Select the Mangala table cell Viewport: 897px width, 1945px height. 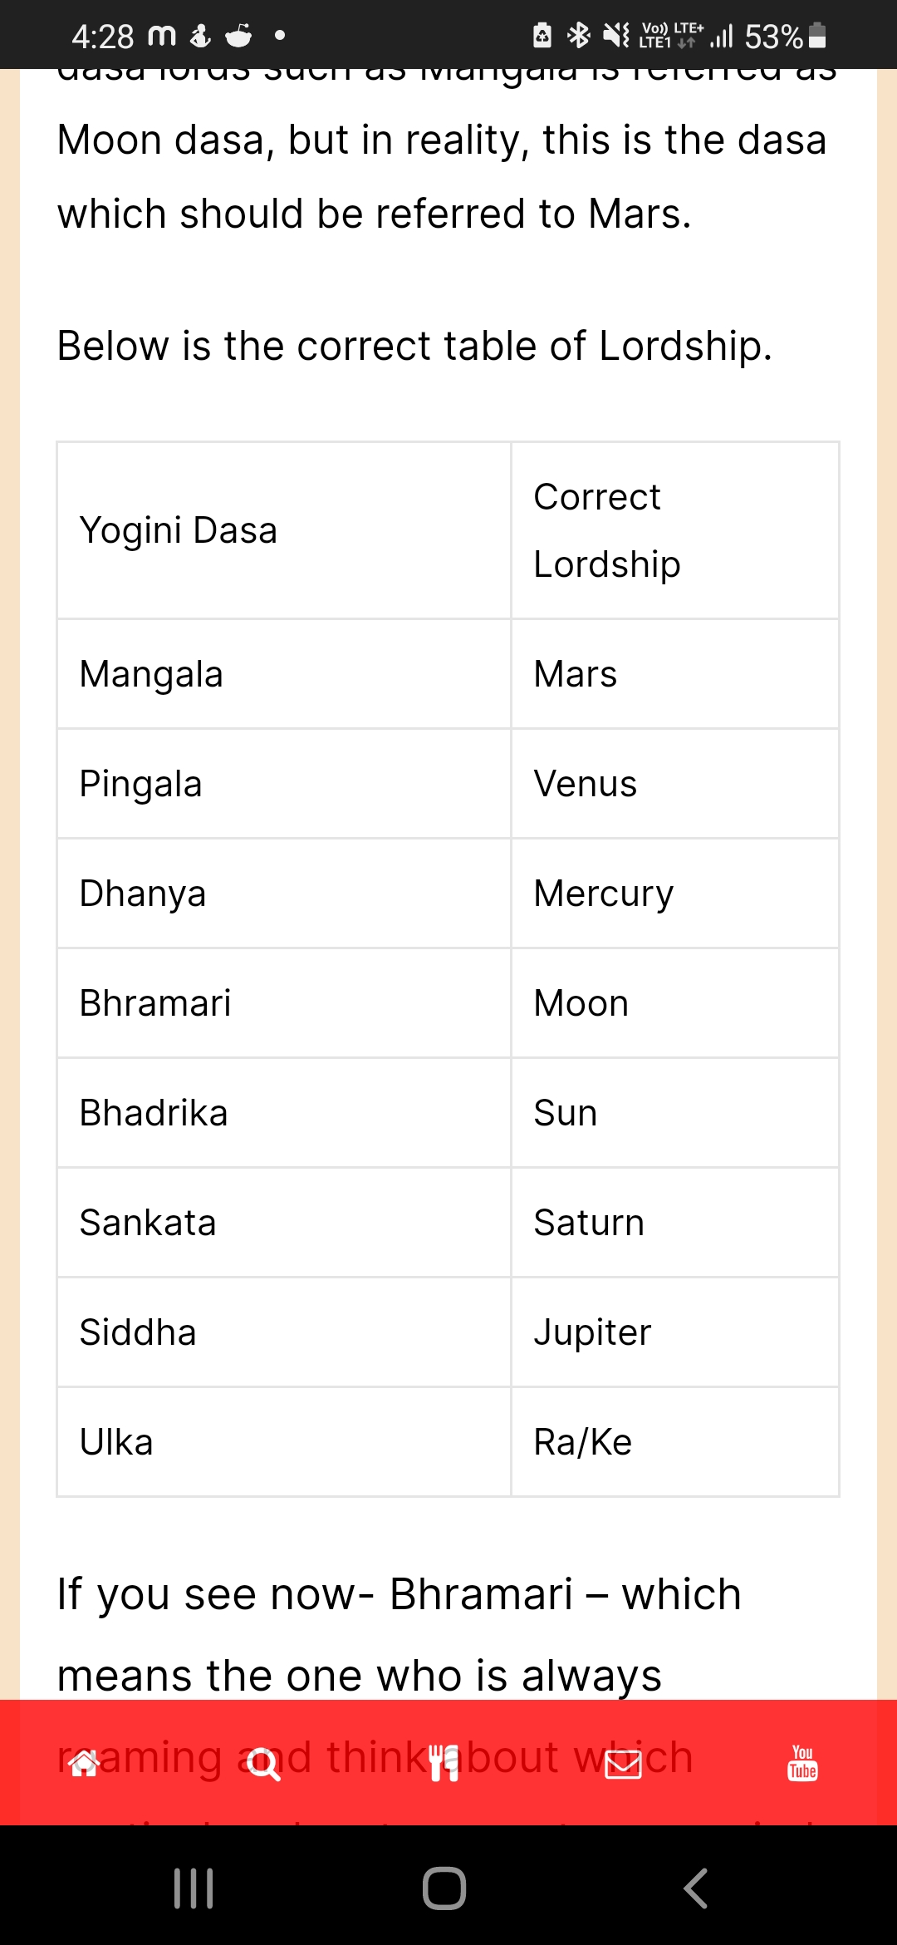point(283,674)
